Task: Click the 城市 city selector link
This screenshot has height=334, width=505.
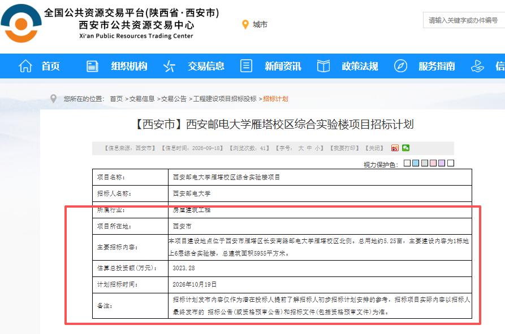Action: 260,24
